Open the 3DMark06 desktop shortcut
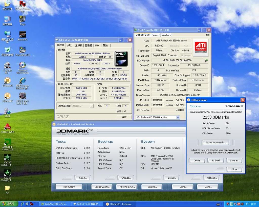 pos(7,97)
